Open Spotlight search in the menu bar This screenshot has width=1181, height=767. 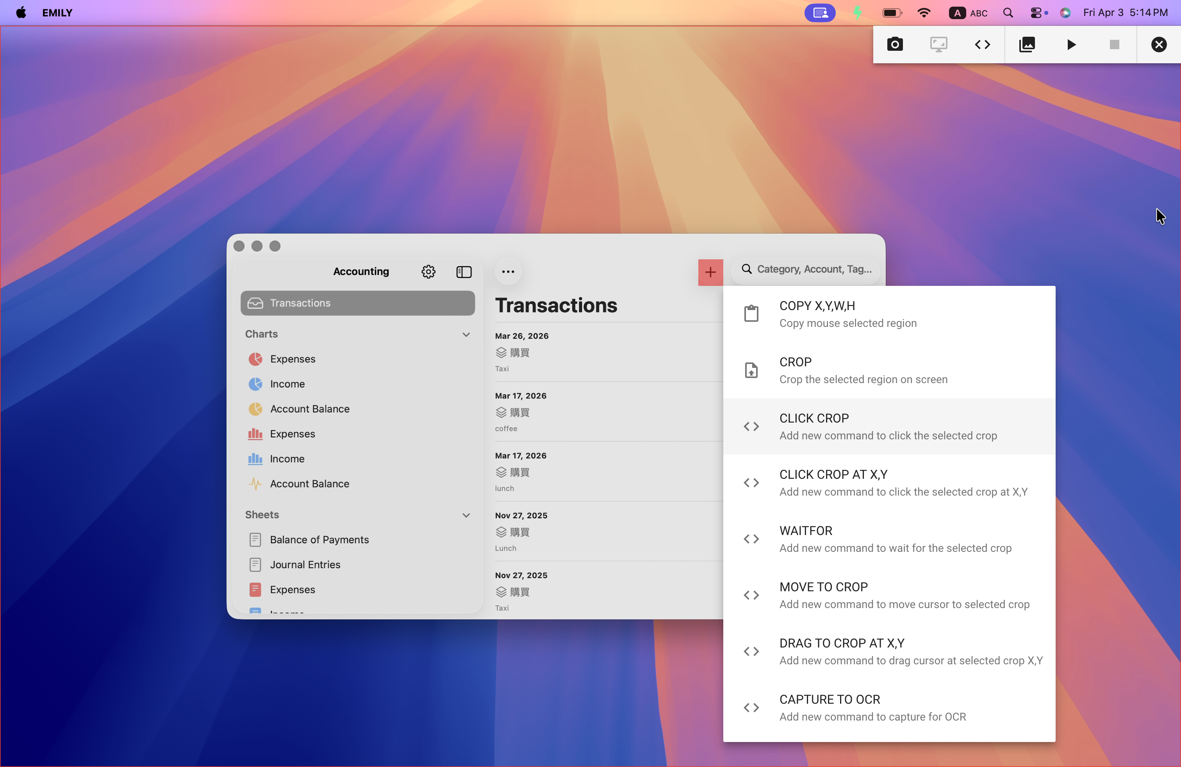pyautogui.click(x=1007, y=13)
